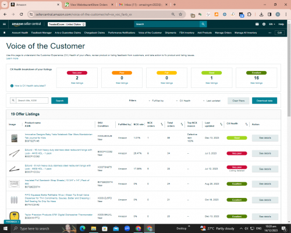This screenshot has width=291, height=233.
Task: Sort by Last updated column arrows
Action: (221, 124)
